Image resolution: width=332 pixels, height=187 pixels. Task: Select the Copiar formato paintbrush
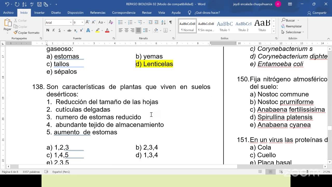[26, 32]
